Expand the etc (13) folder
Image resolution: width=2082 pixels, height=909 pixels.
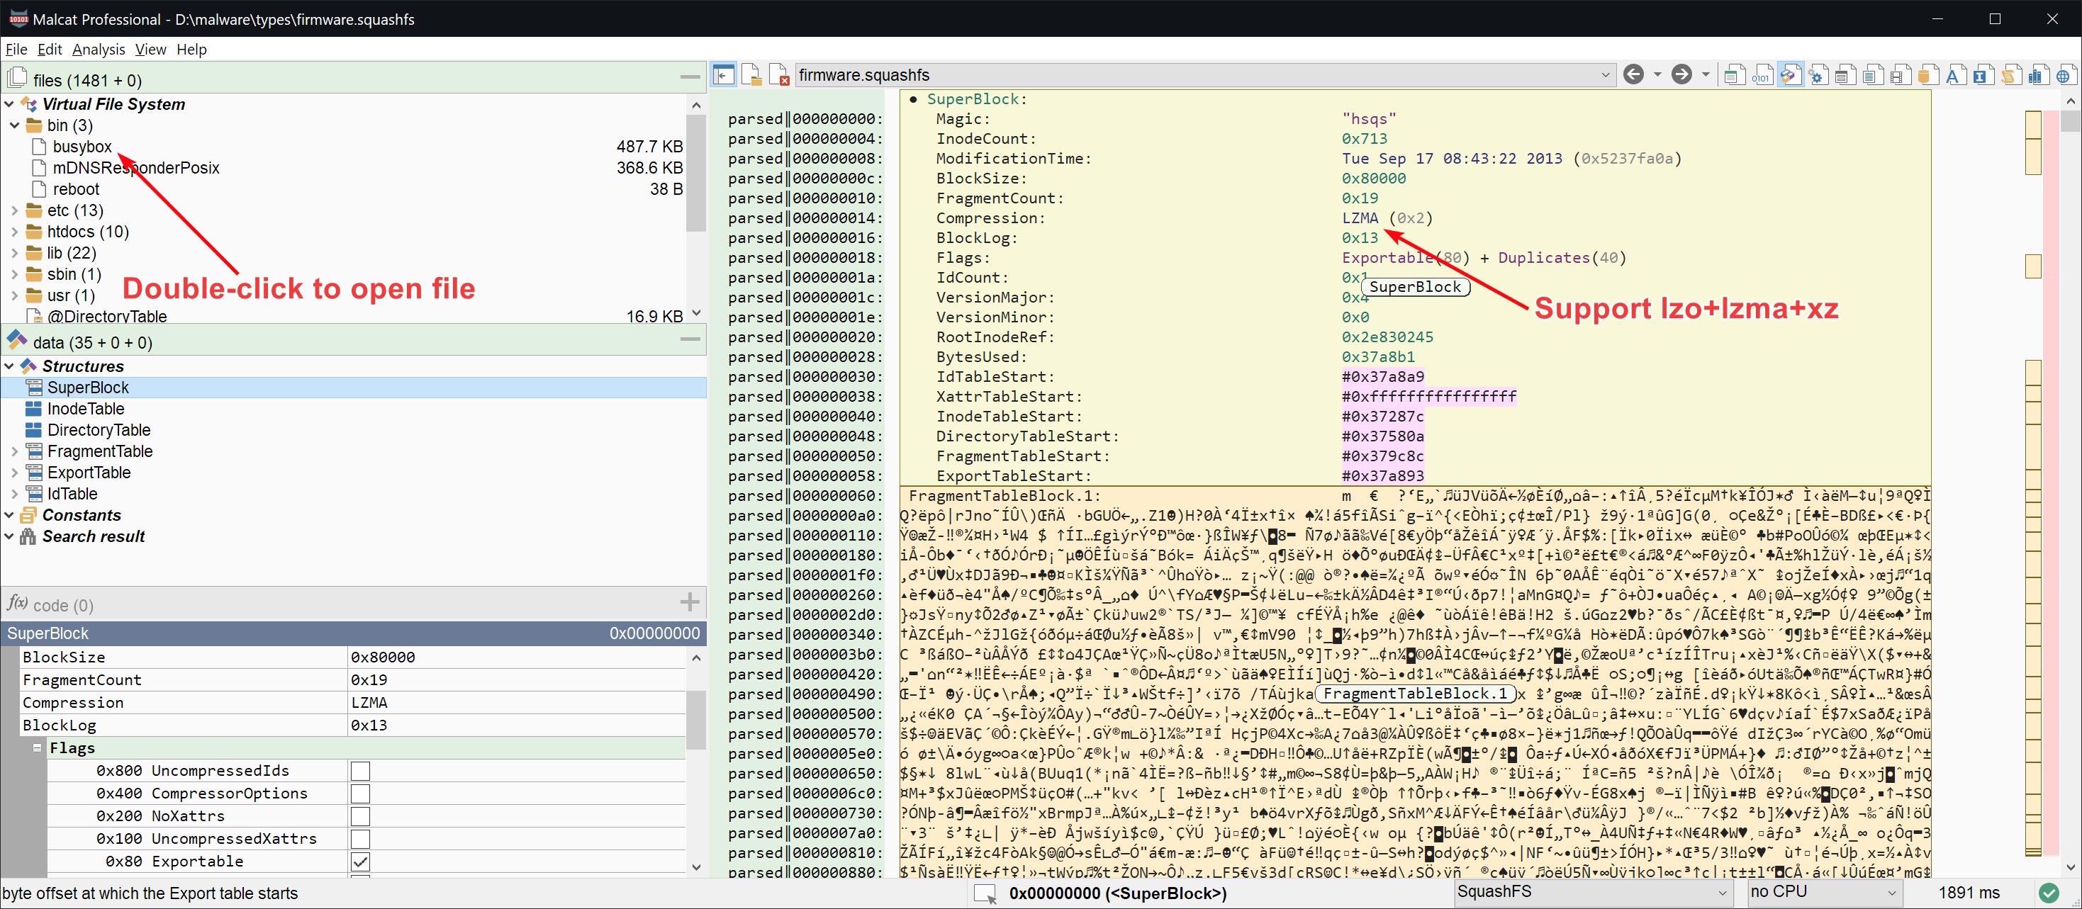[x=15, y=210]
